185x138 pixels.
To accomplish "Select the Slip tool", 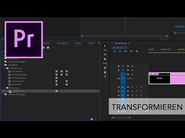I will click(105, 63).
